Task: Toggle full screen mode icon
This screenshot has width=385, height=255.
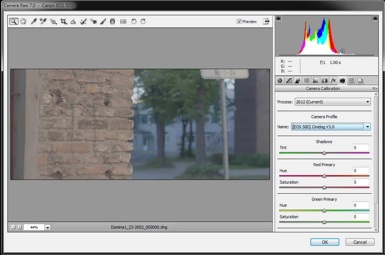Action: 266,22
